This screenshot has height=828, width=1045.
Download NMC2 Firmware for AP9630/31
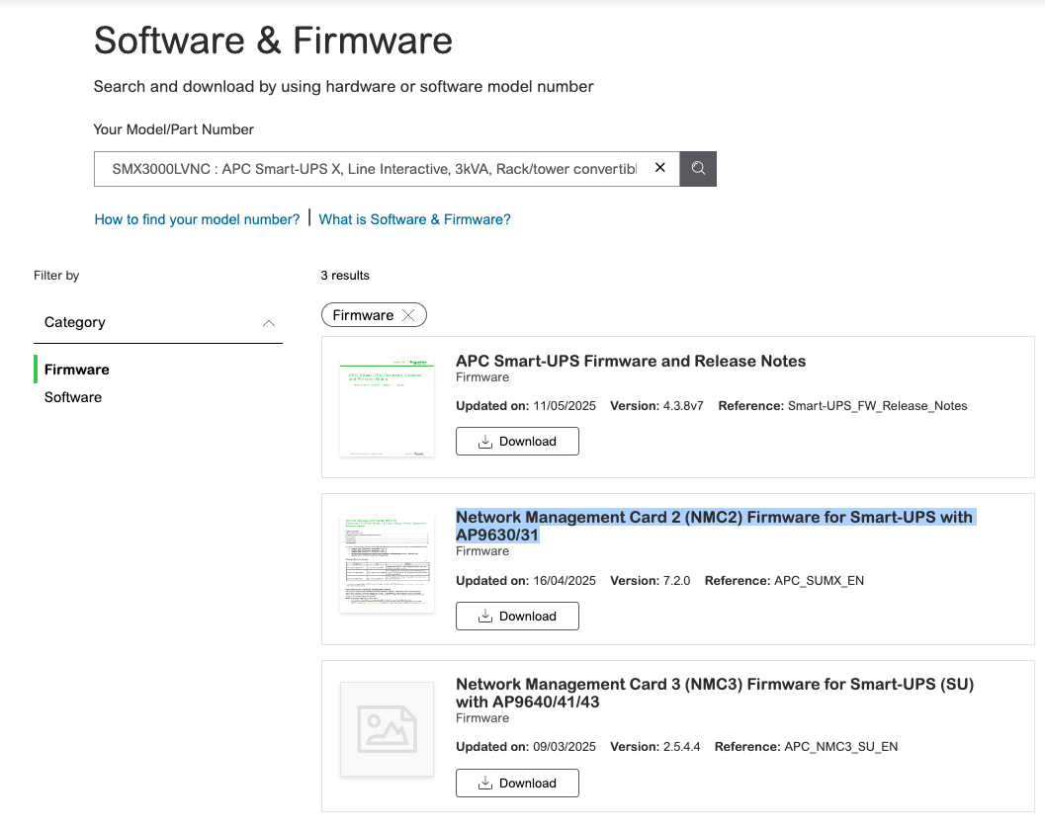pos(517,617)
